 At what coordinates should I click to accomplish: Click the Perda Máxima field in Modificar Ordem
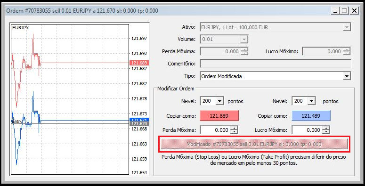coord(215,130)
